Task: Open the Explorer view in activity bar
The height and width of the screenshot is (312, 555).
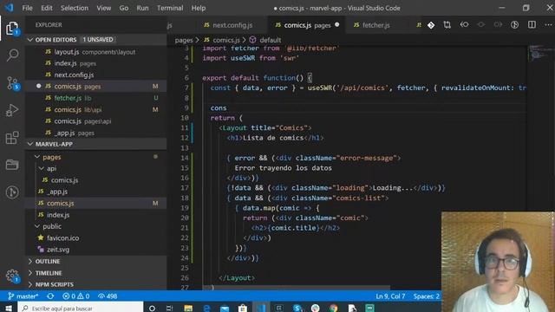Action: click(x=12, y=29)
